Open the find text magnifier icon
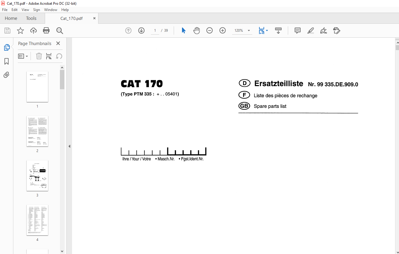399x254 pixels. click(x=60, y=31)
